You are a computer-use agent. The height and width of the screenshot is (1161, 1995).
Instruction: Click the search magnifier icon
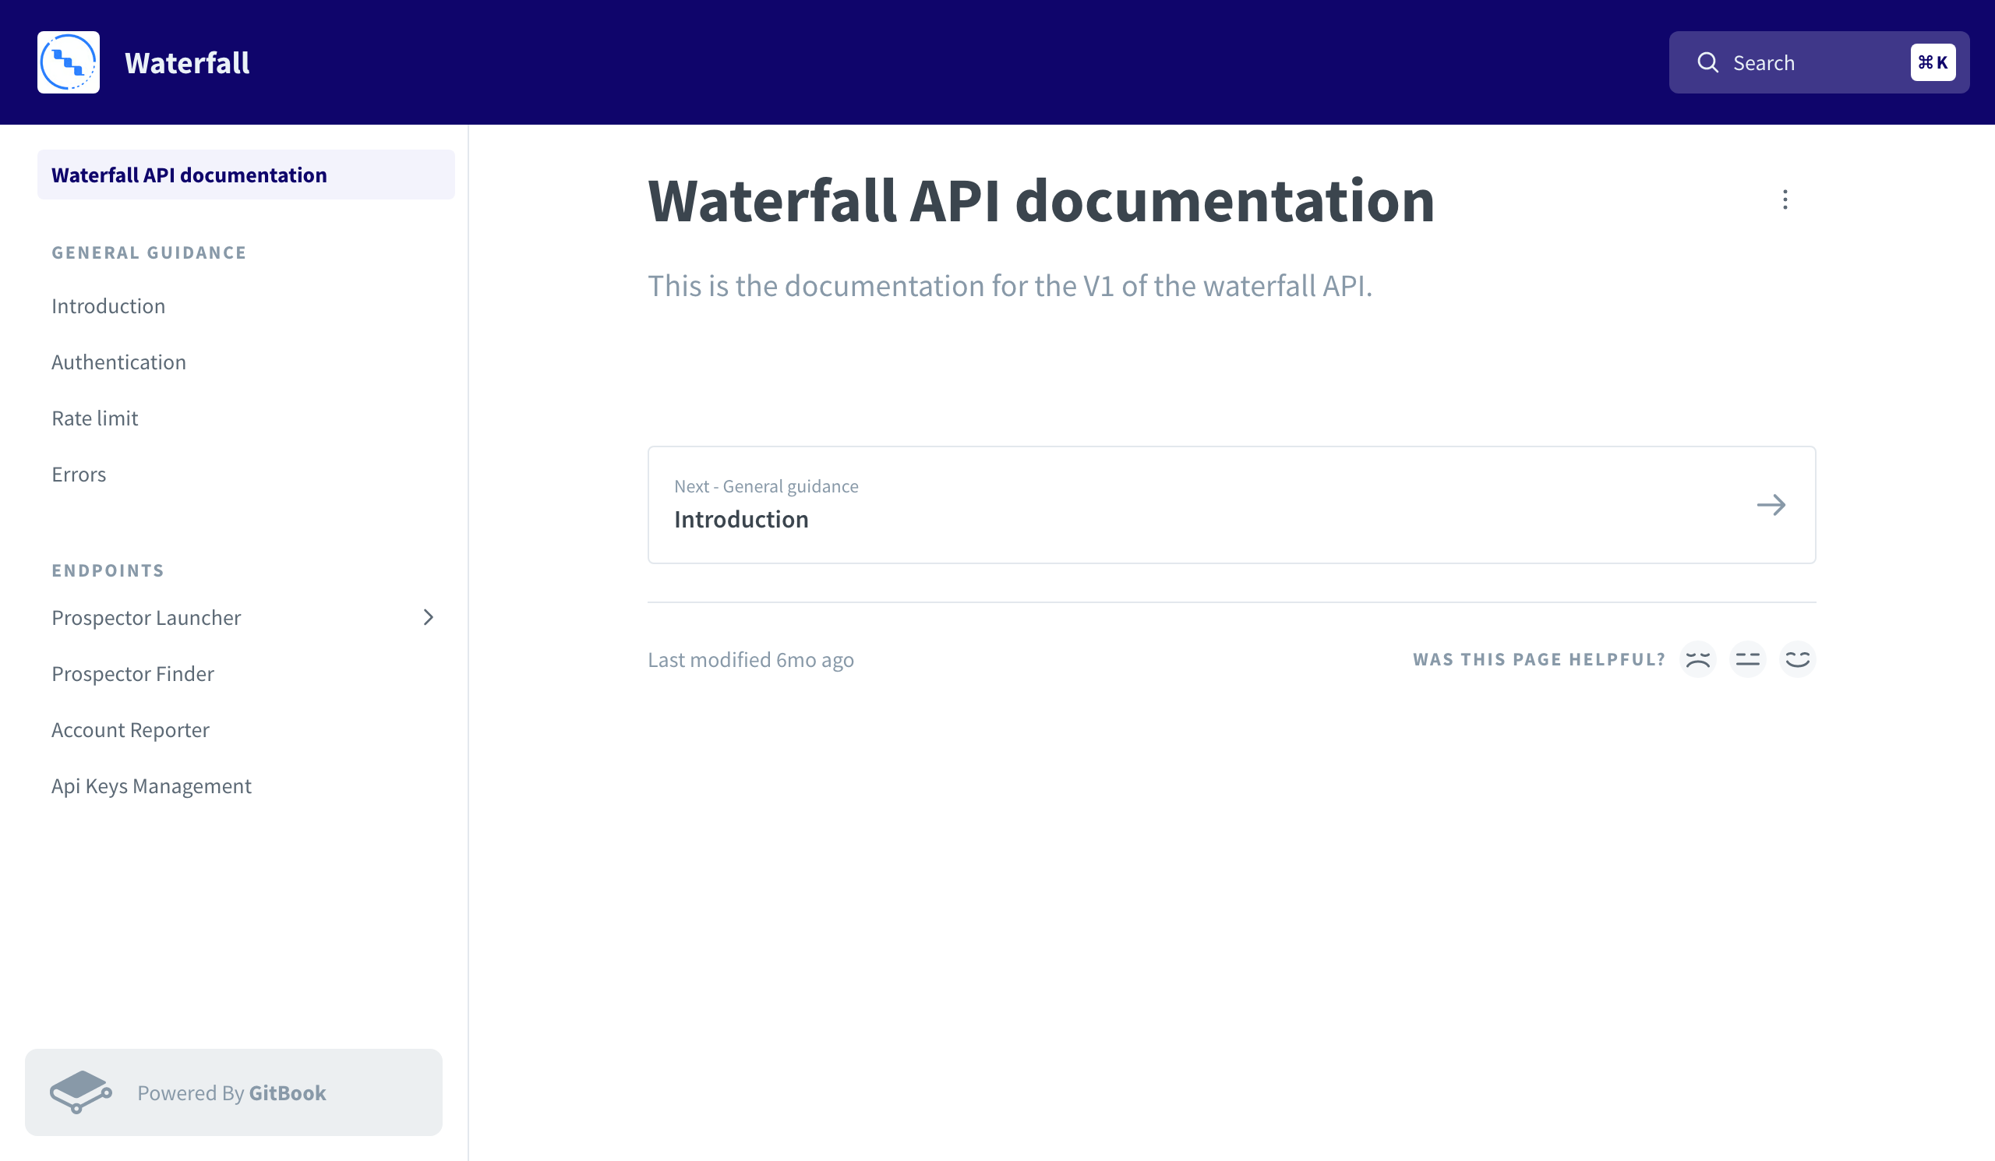[1707, 62]
